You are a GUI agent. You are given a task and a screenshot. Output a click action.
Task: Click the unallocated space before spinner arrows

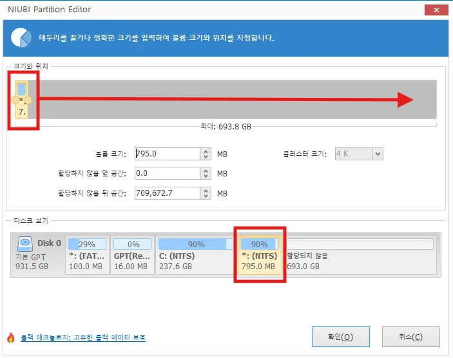[206, 173]
